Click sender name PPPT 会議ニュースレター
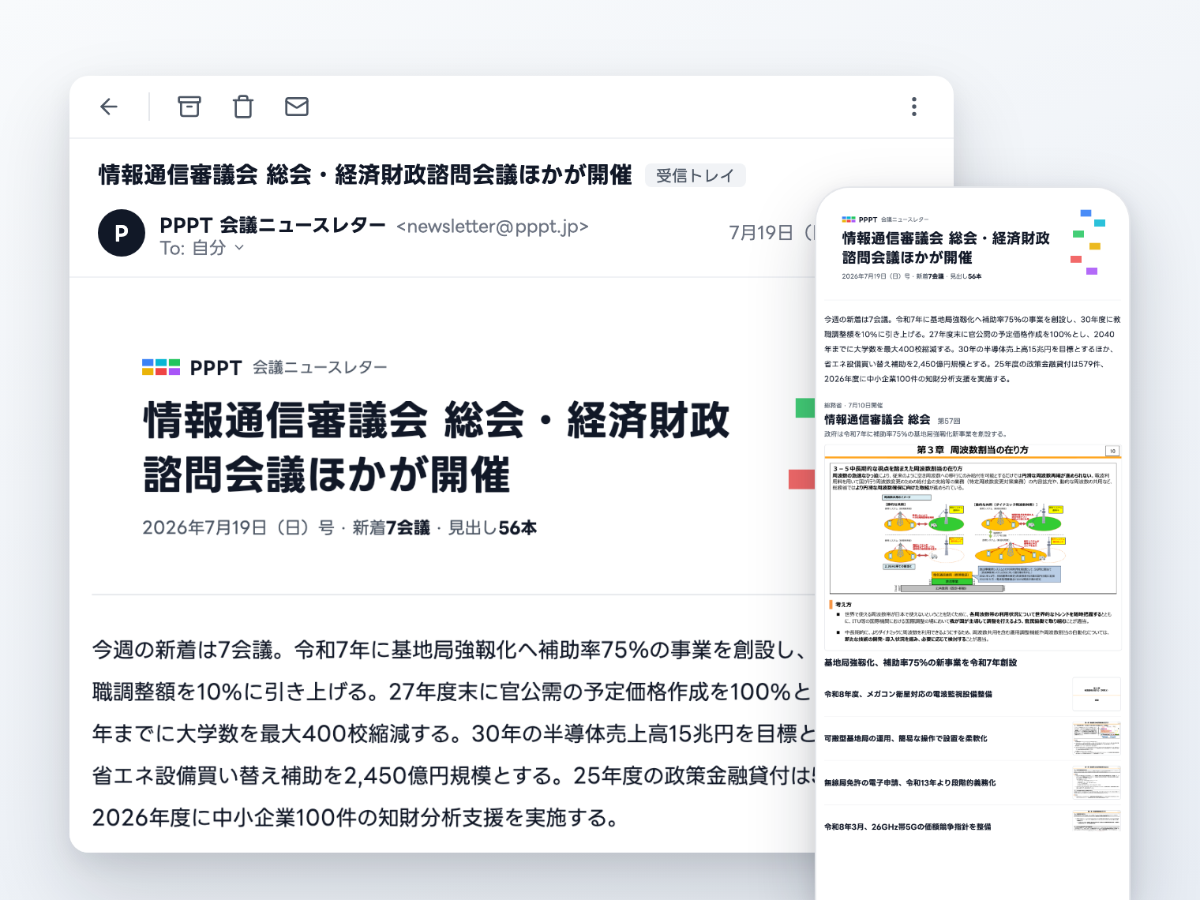 click(x=272, y=226)
